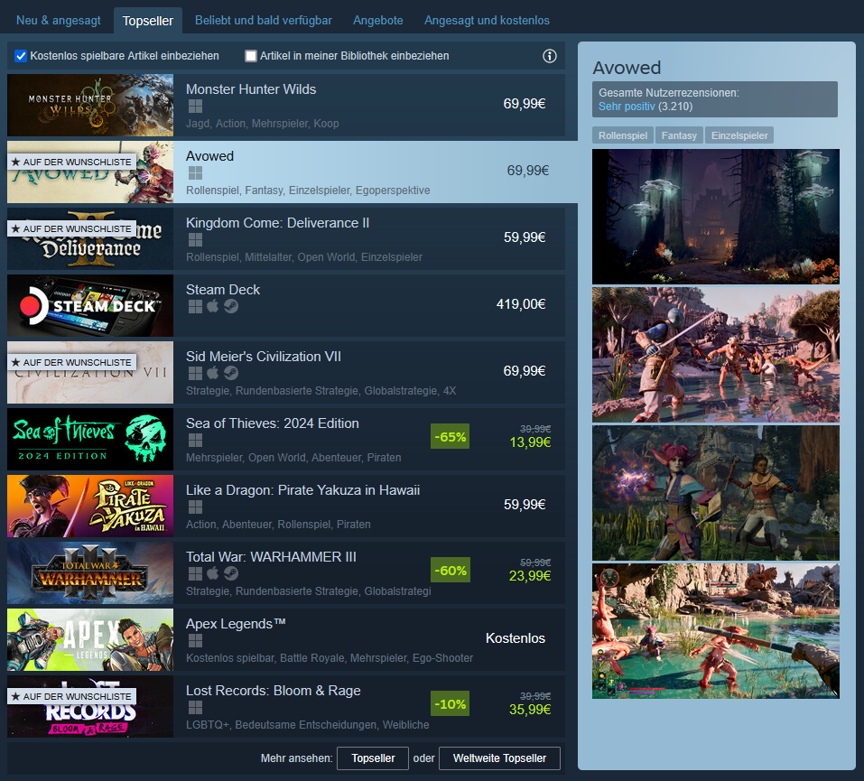Click the 'Kostenlos' price for Apex Legends

click(x=516, y=638)
